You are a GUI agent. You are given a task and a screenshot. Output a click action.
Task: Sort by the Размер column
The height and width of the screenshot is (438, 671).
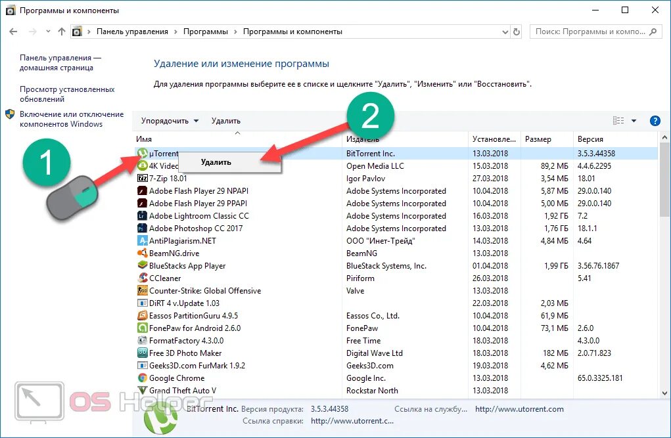(538, 139)
